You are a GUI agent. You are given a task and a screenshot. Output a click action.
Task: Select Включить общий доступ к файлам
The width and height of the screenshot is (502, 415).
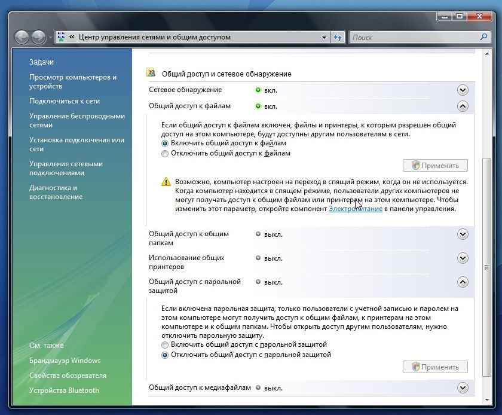(x=166, y=144)
